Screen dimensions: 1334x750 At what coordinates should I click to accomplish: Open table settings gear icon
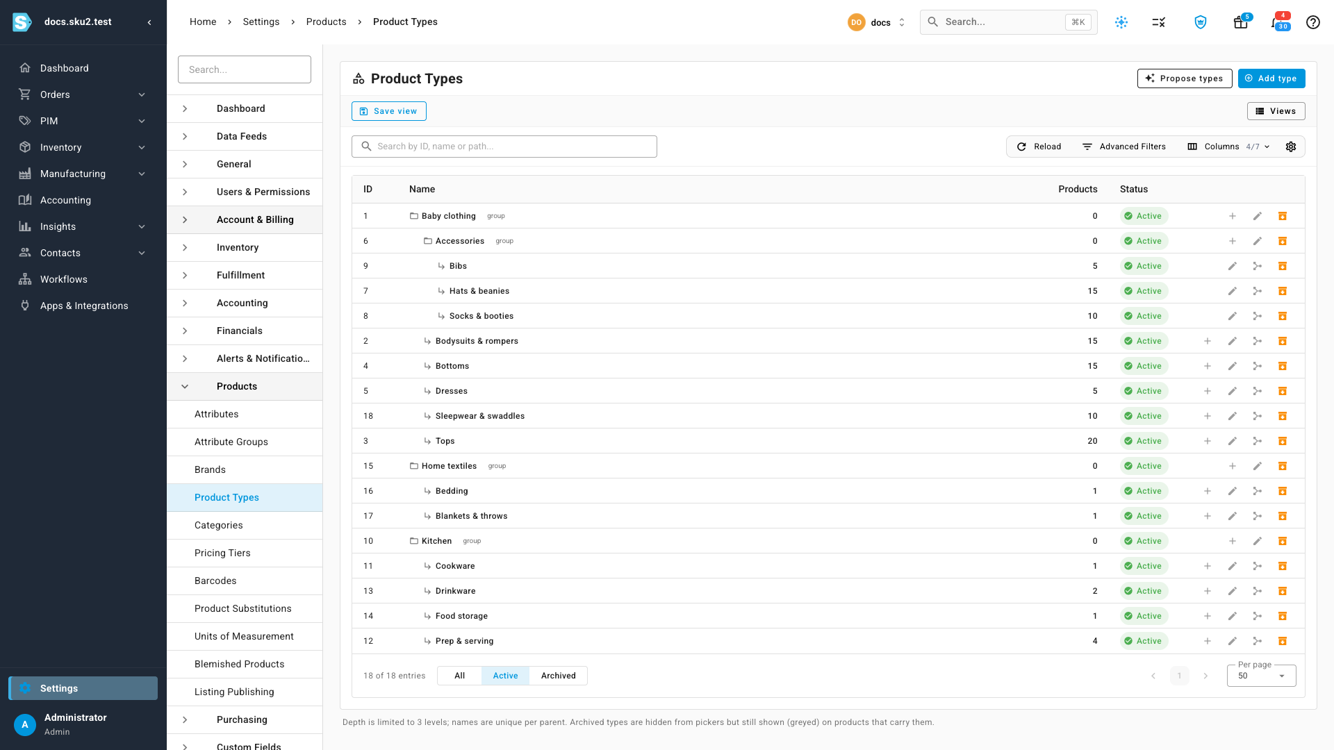click(x=1291, y=147)
